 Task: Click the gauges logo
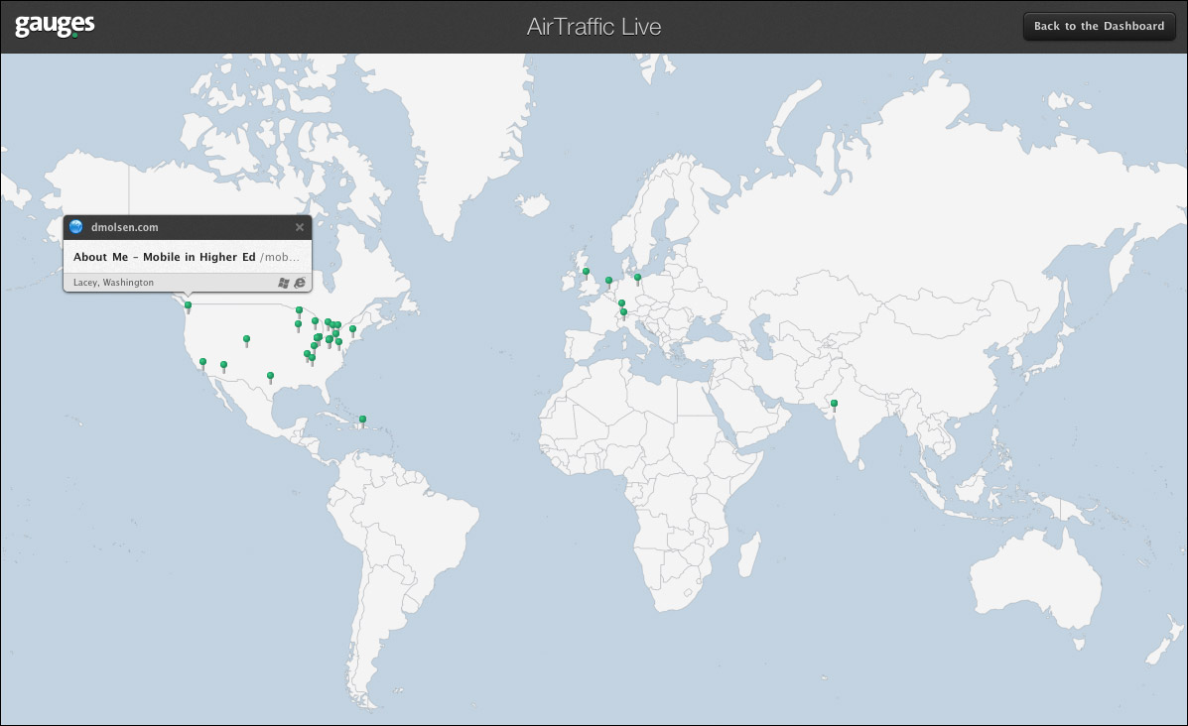(x=55, y=26)
